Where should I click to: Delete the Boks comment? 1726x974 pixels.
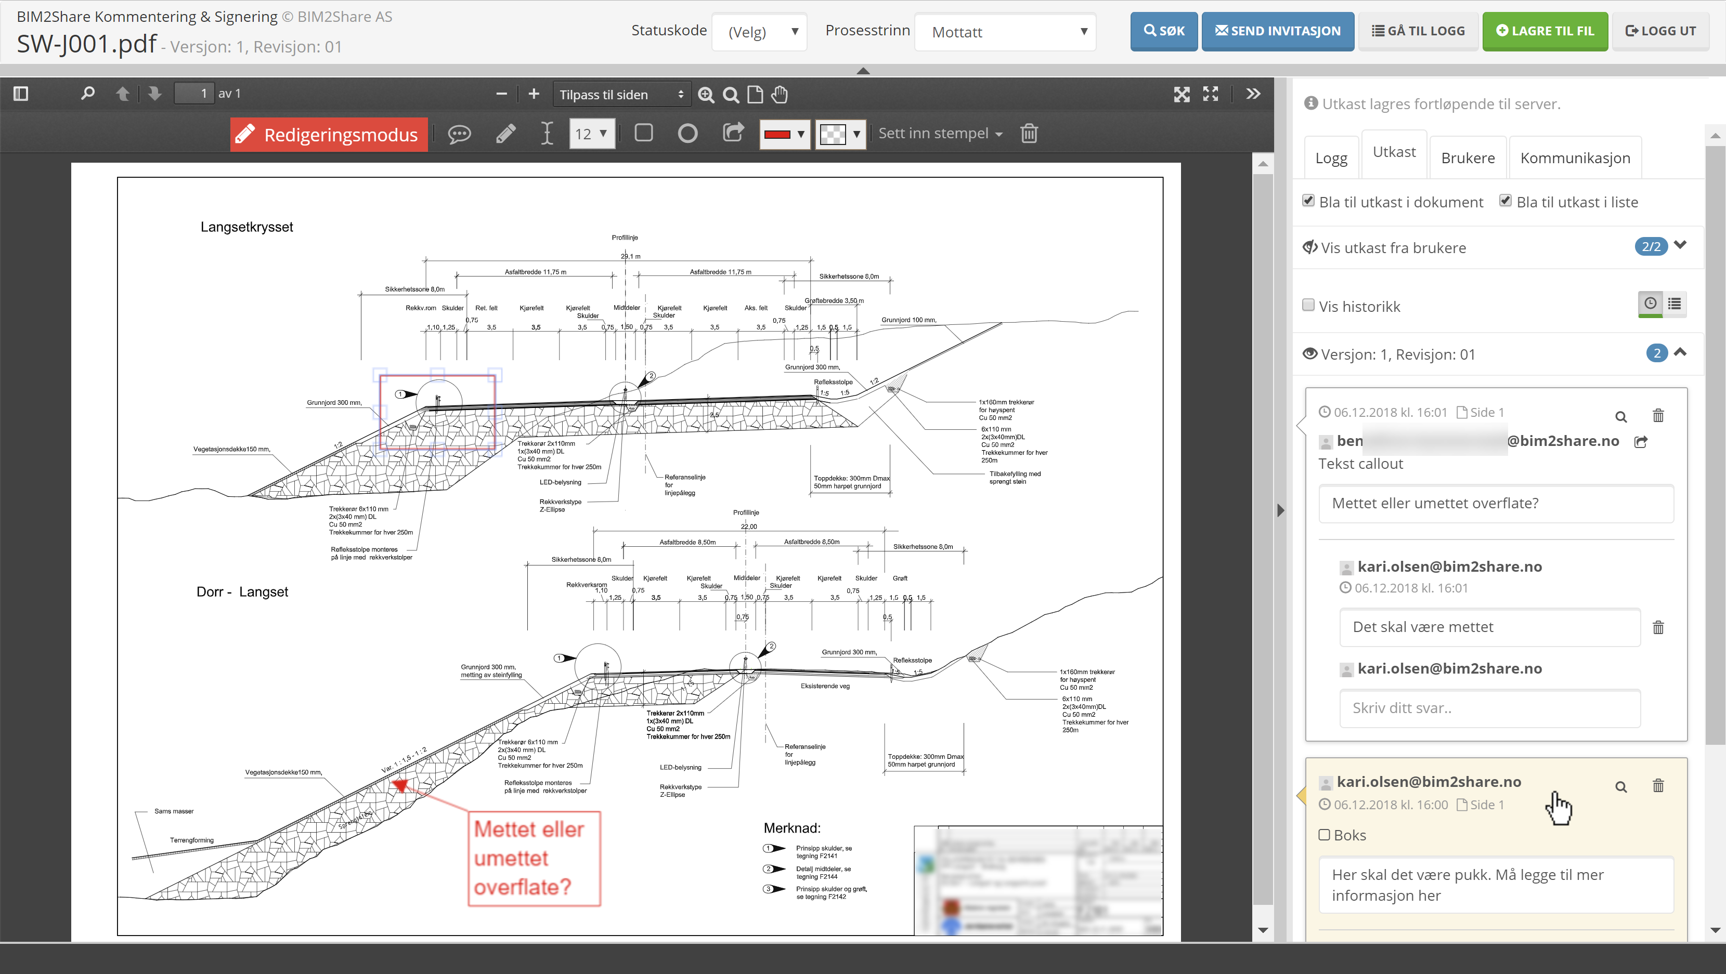tap(1658, 785)
